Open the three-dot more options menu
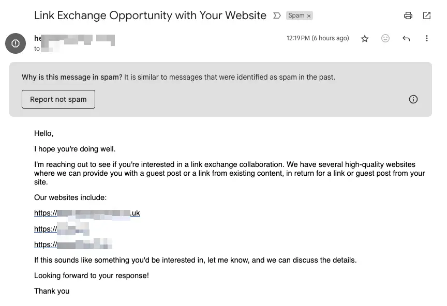 tap(426, 38)
